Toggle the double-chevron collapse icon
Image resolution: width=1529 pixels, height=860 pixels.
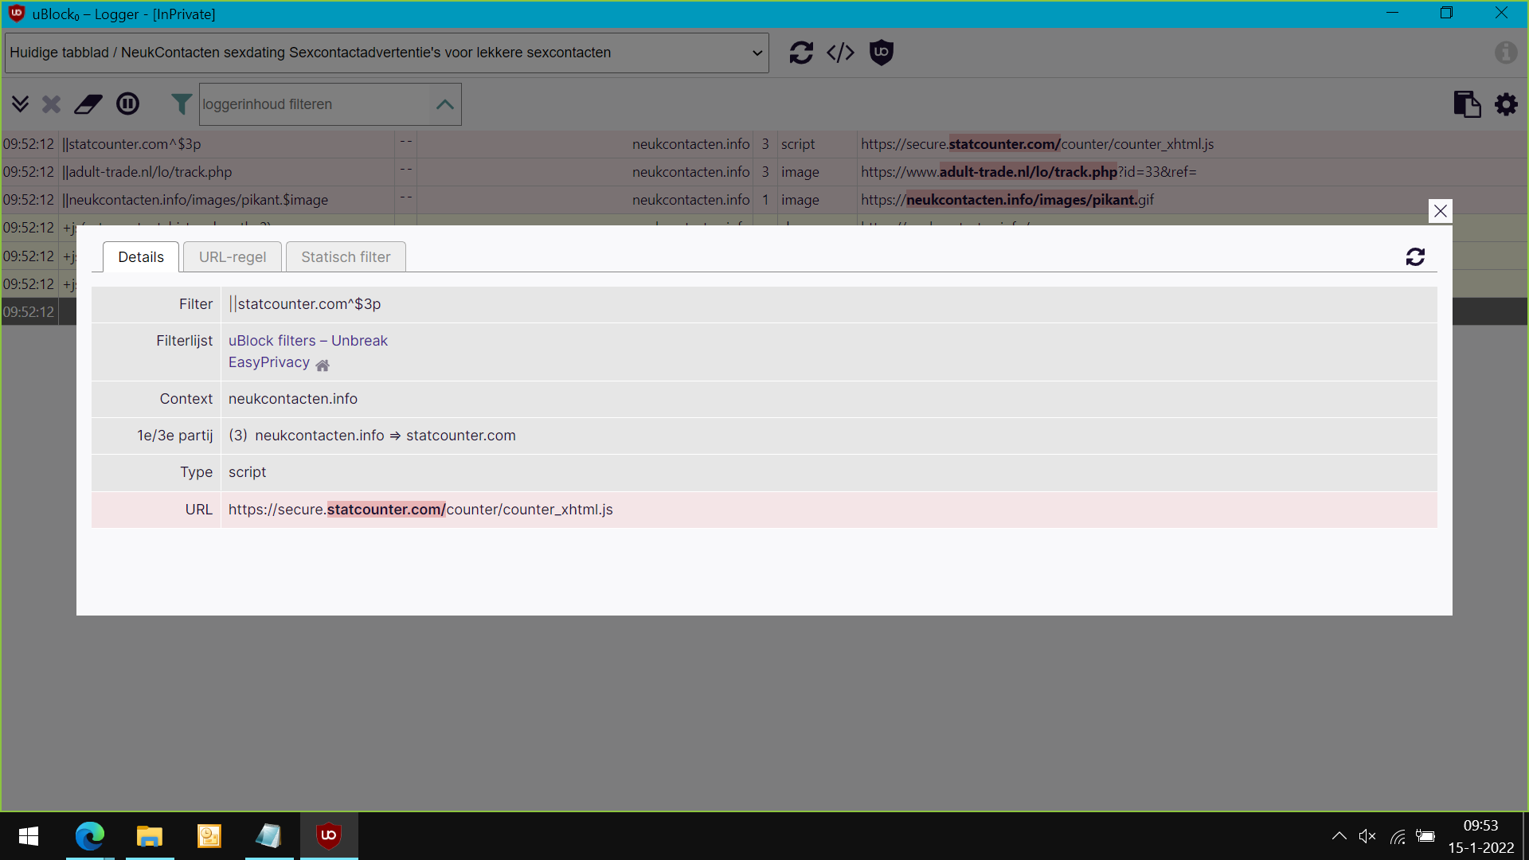point(20,104)
